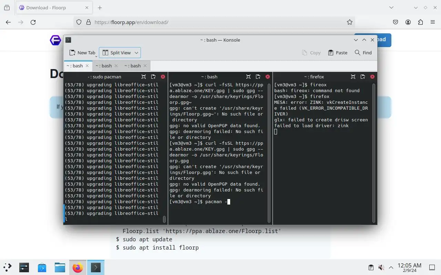The height and width of the screenshot is (275, 441).
Task: Open the clock and calendar
Action: coord(409,267)
